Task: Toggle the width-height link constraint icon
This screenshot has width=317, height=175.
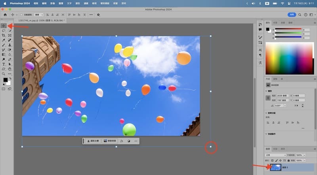Action: (x=268, y=98)
